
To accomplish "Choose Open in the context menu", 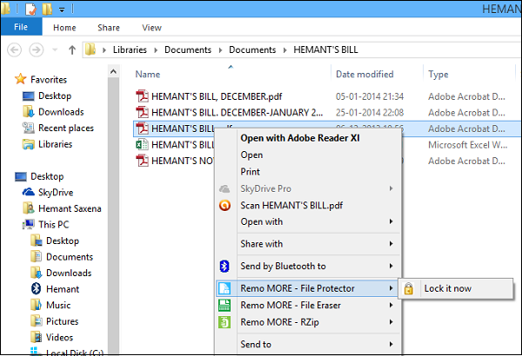I will 251,155.
